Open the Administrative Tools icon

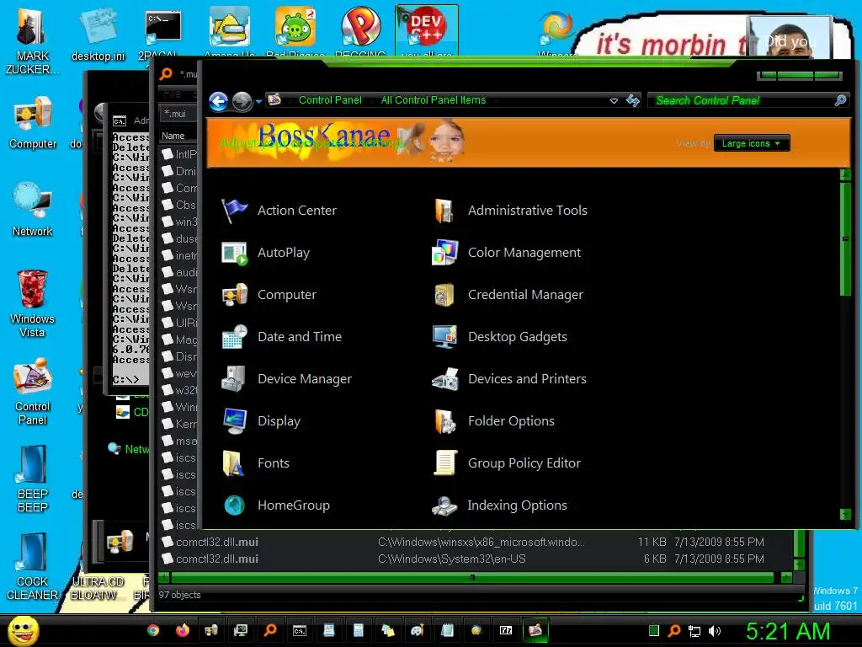[x=444, y=210]
